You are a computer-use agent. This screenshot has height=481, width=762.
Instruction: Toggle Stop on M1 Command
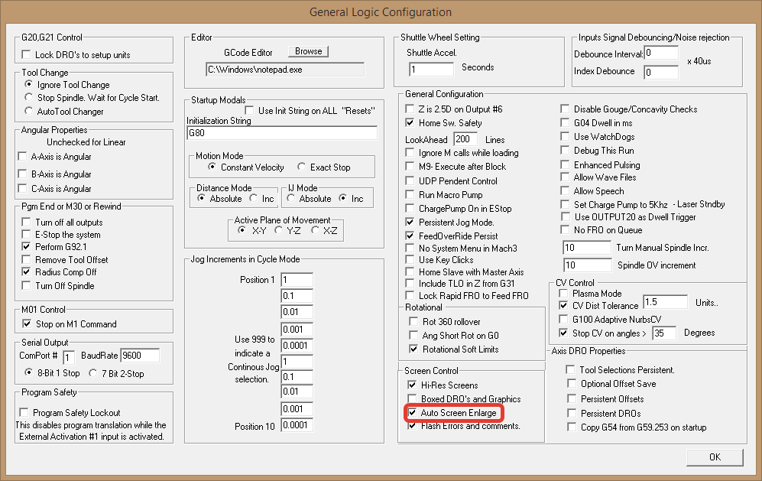click(27, 323)
